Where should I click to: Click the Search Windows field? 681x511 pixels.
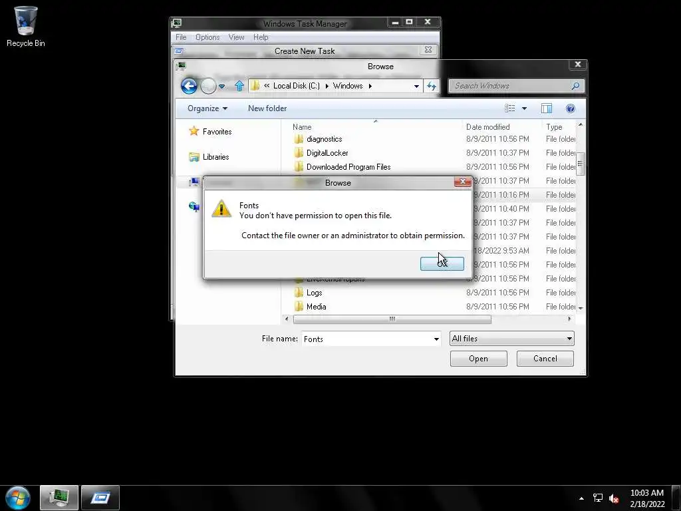coord(511,86)
